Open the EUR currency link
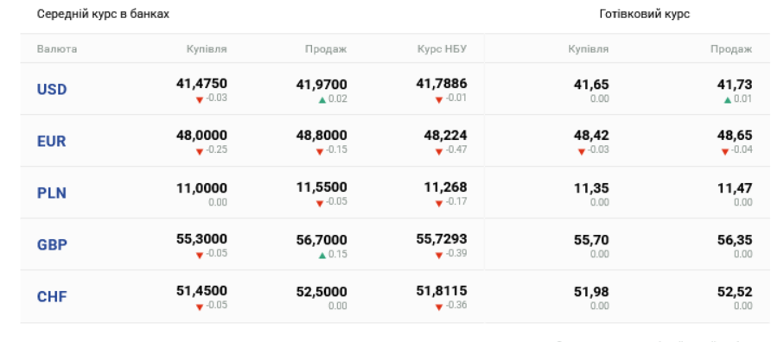771x342 pixels. (51, 142)
